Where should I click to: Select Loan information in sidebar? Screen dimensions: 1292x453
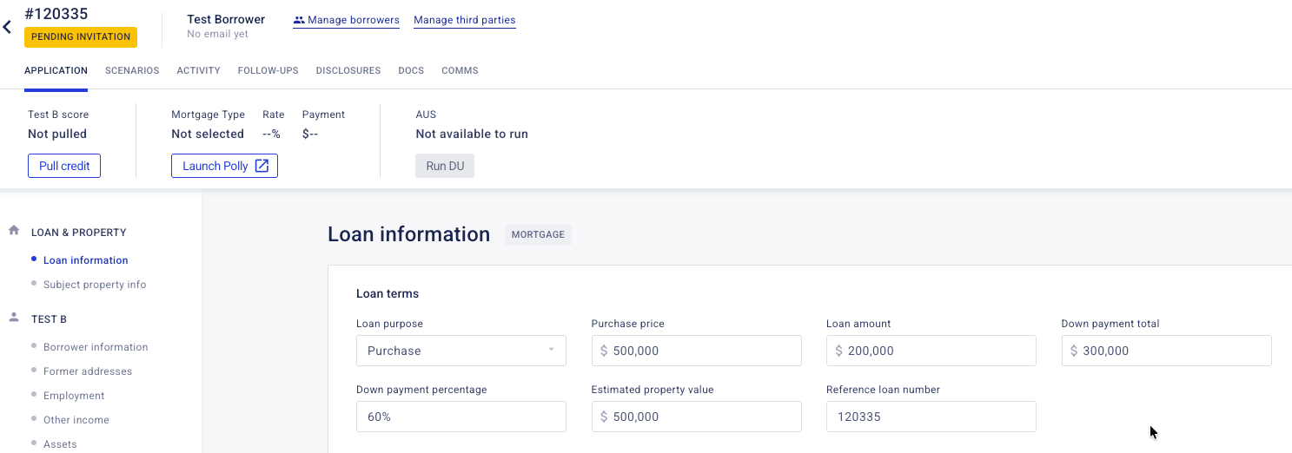[86, 260]
